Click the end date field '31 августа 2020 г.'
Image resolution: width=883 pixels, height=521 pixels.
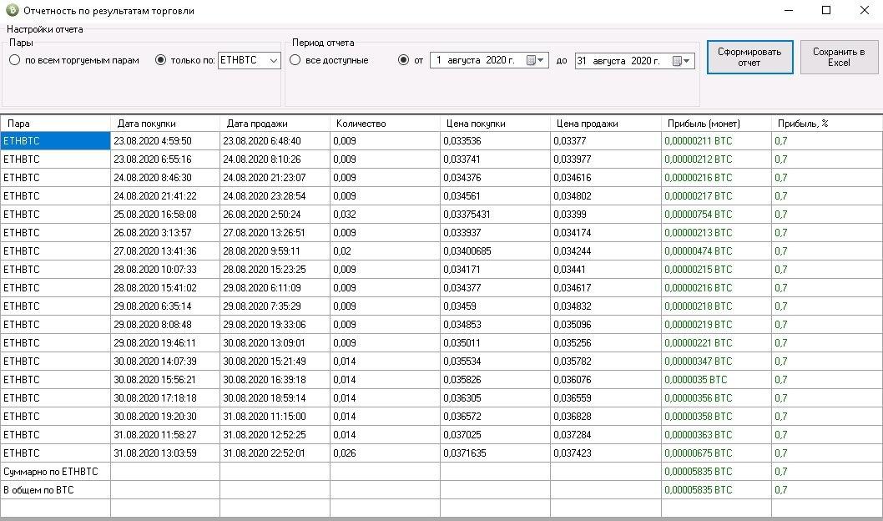click(634, 61)
